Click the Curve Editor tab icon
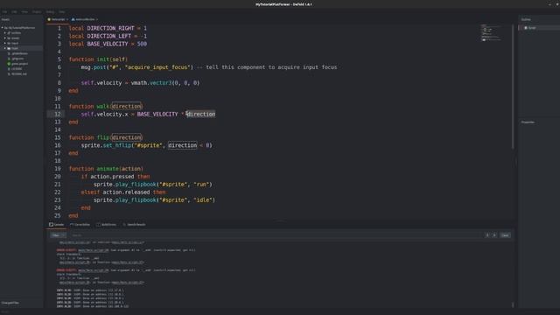This screenshot has height=315, width=560. pos(72,225)
